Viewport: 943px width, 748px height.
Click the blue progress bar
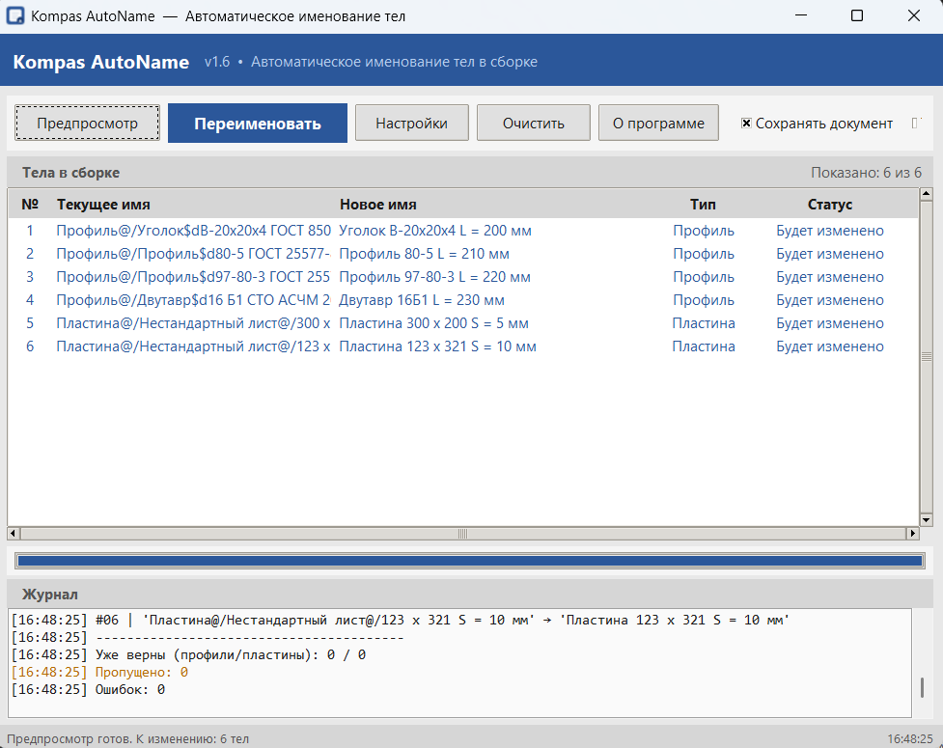(470, 561)
